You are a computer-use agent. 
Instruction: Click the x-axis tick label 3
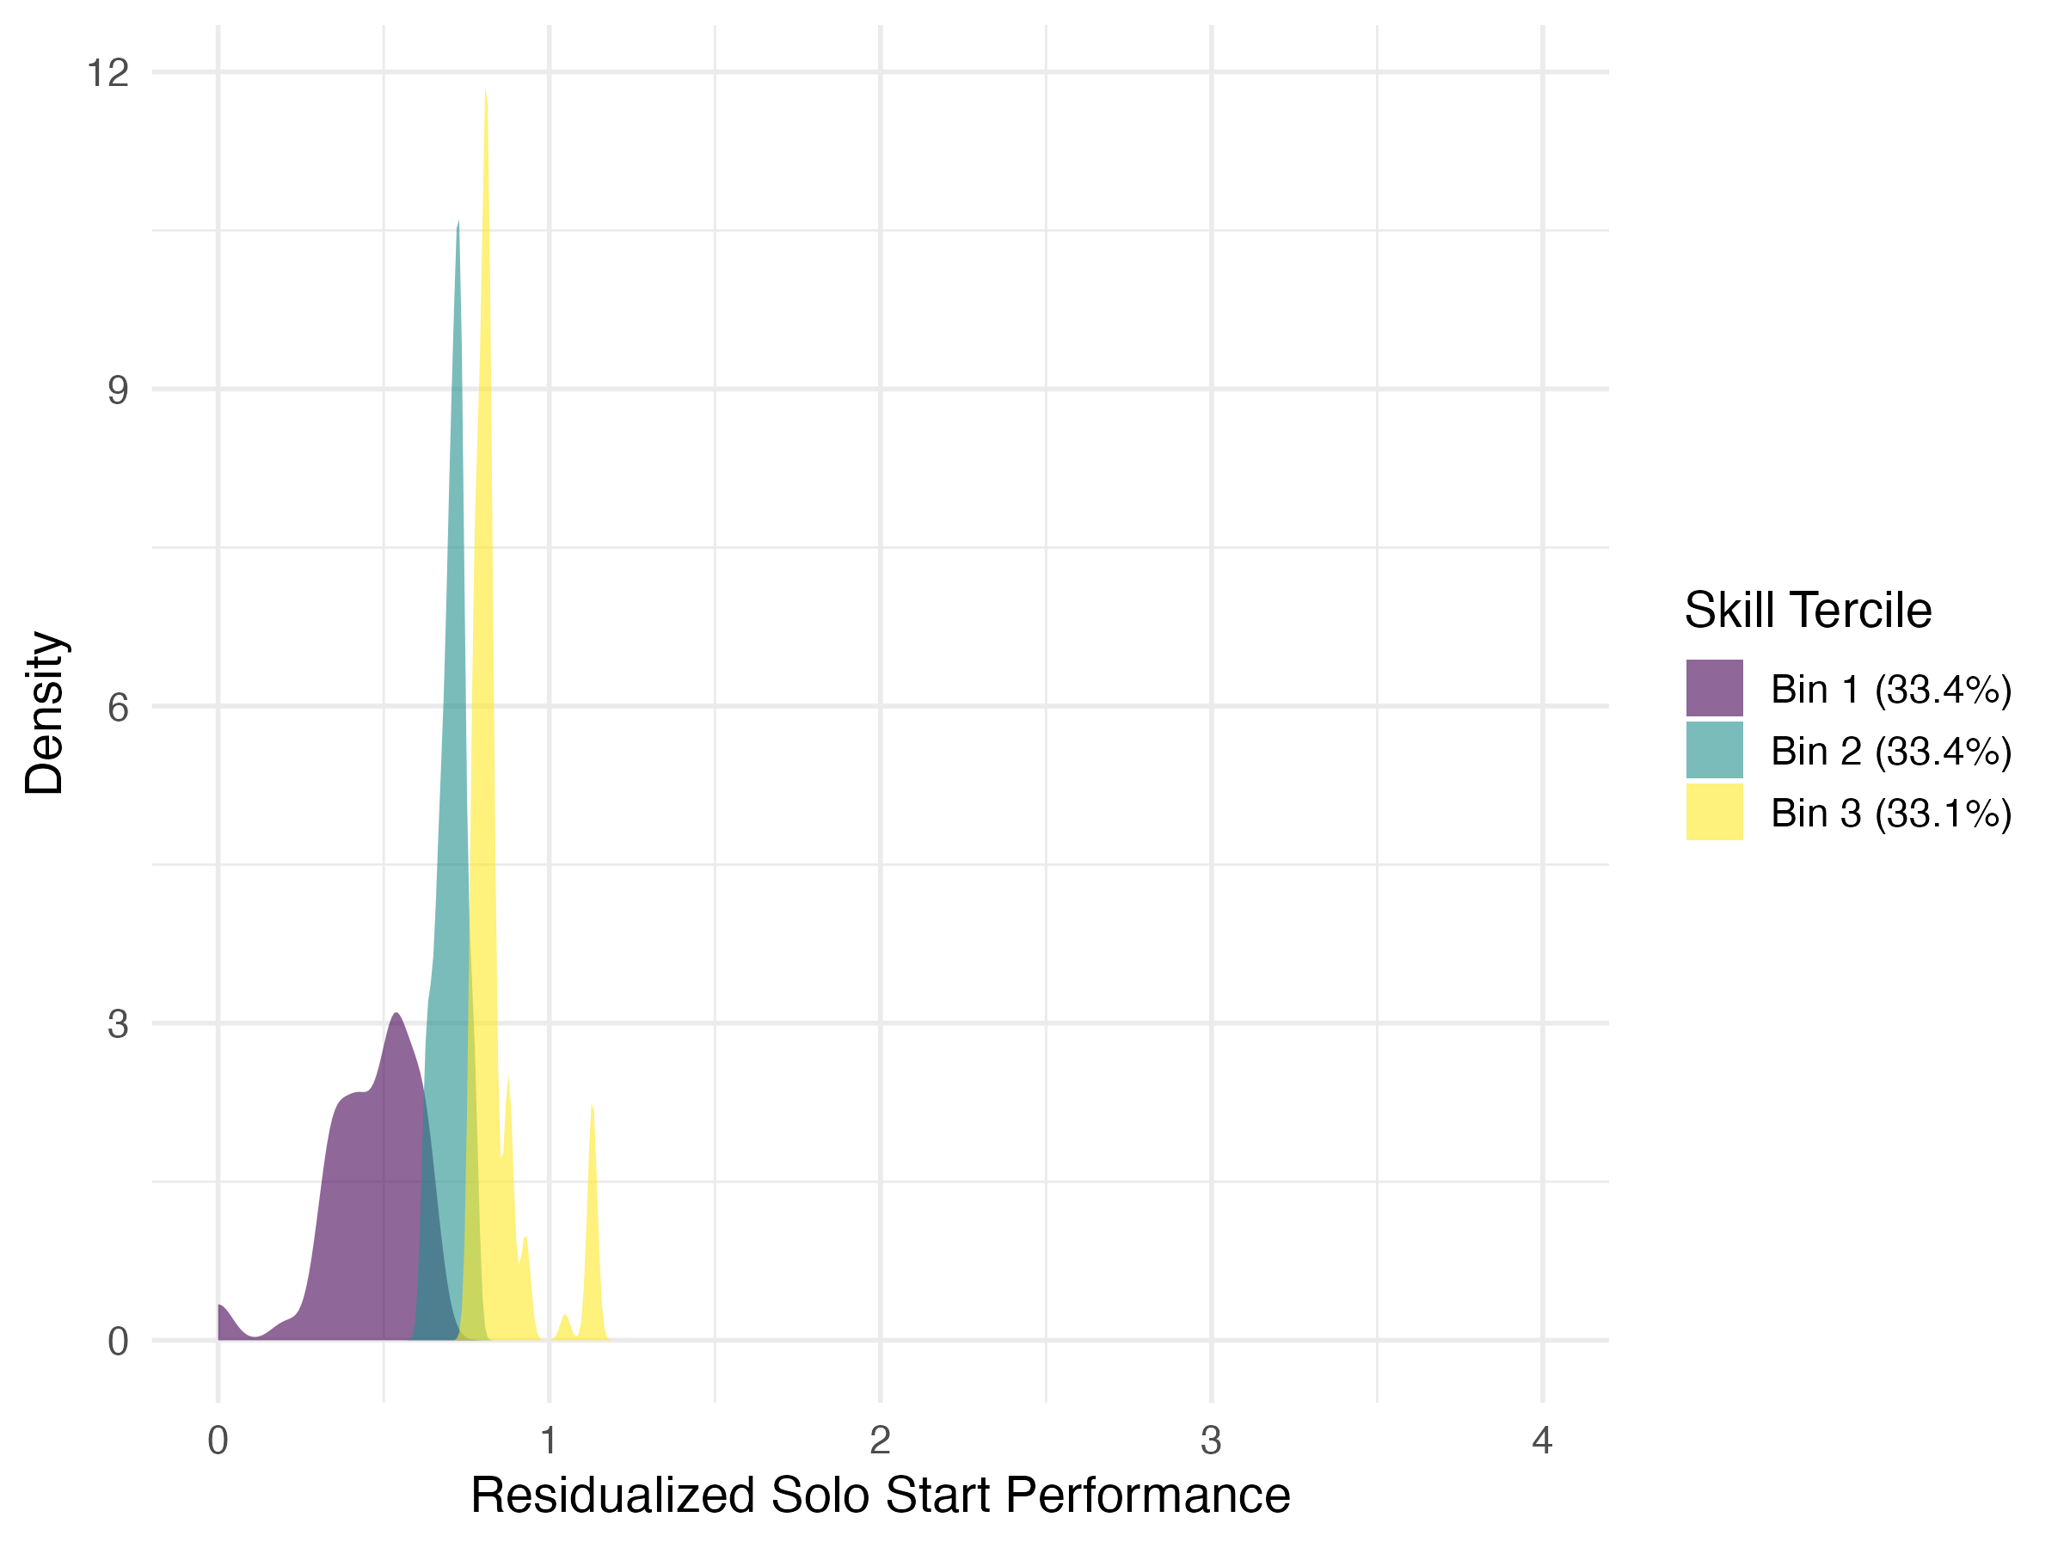click(x=1211, y=1440)
